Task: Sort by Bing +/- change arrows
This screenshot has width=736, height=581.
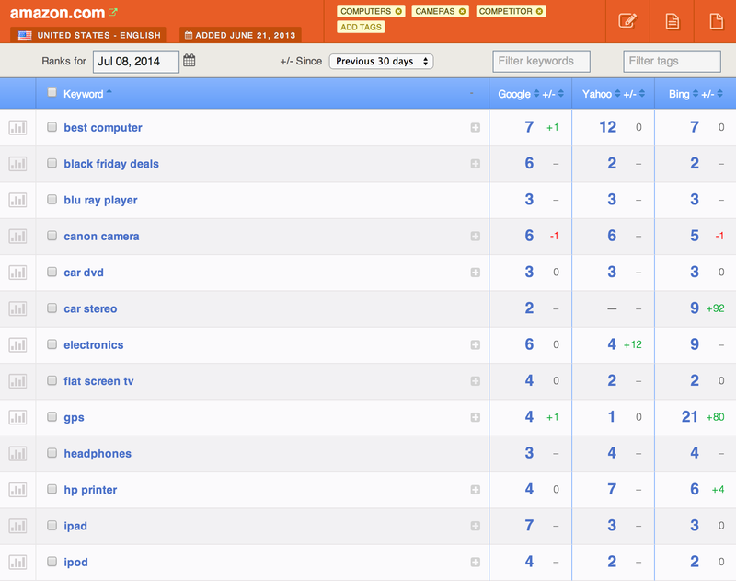Action: coord(719,94)
